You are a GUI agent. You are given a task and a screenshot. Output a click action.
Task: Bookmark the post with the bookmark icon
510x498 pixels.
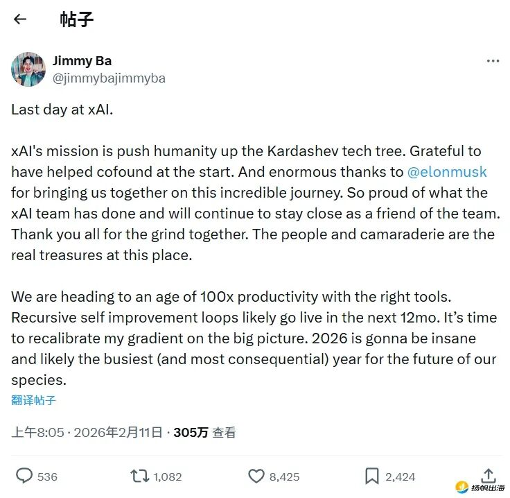pyautogui.click(x=372, y=476)
